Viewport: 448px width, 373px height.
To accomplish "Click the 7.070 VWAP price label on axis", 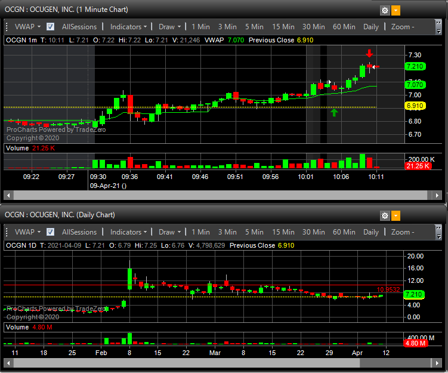I will click(x=415, y=85).
